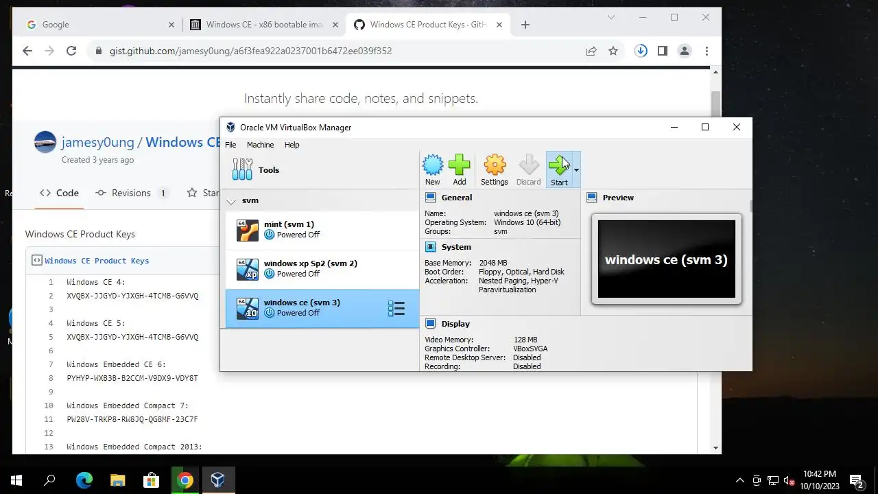The height and width of the screenshot is (494, 878).
Task: Switch to VirtualBox on the taskbar
Action: [218, 480]
